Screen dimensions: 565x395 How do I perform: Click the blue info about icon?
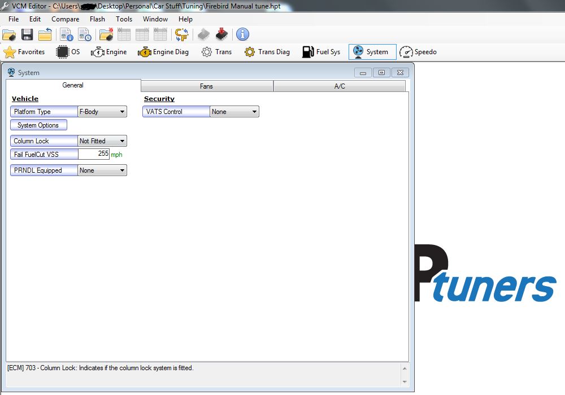pyautogui.click(x=242, y=35)
